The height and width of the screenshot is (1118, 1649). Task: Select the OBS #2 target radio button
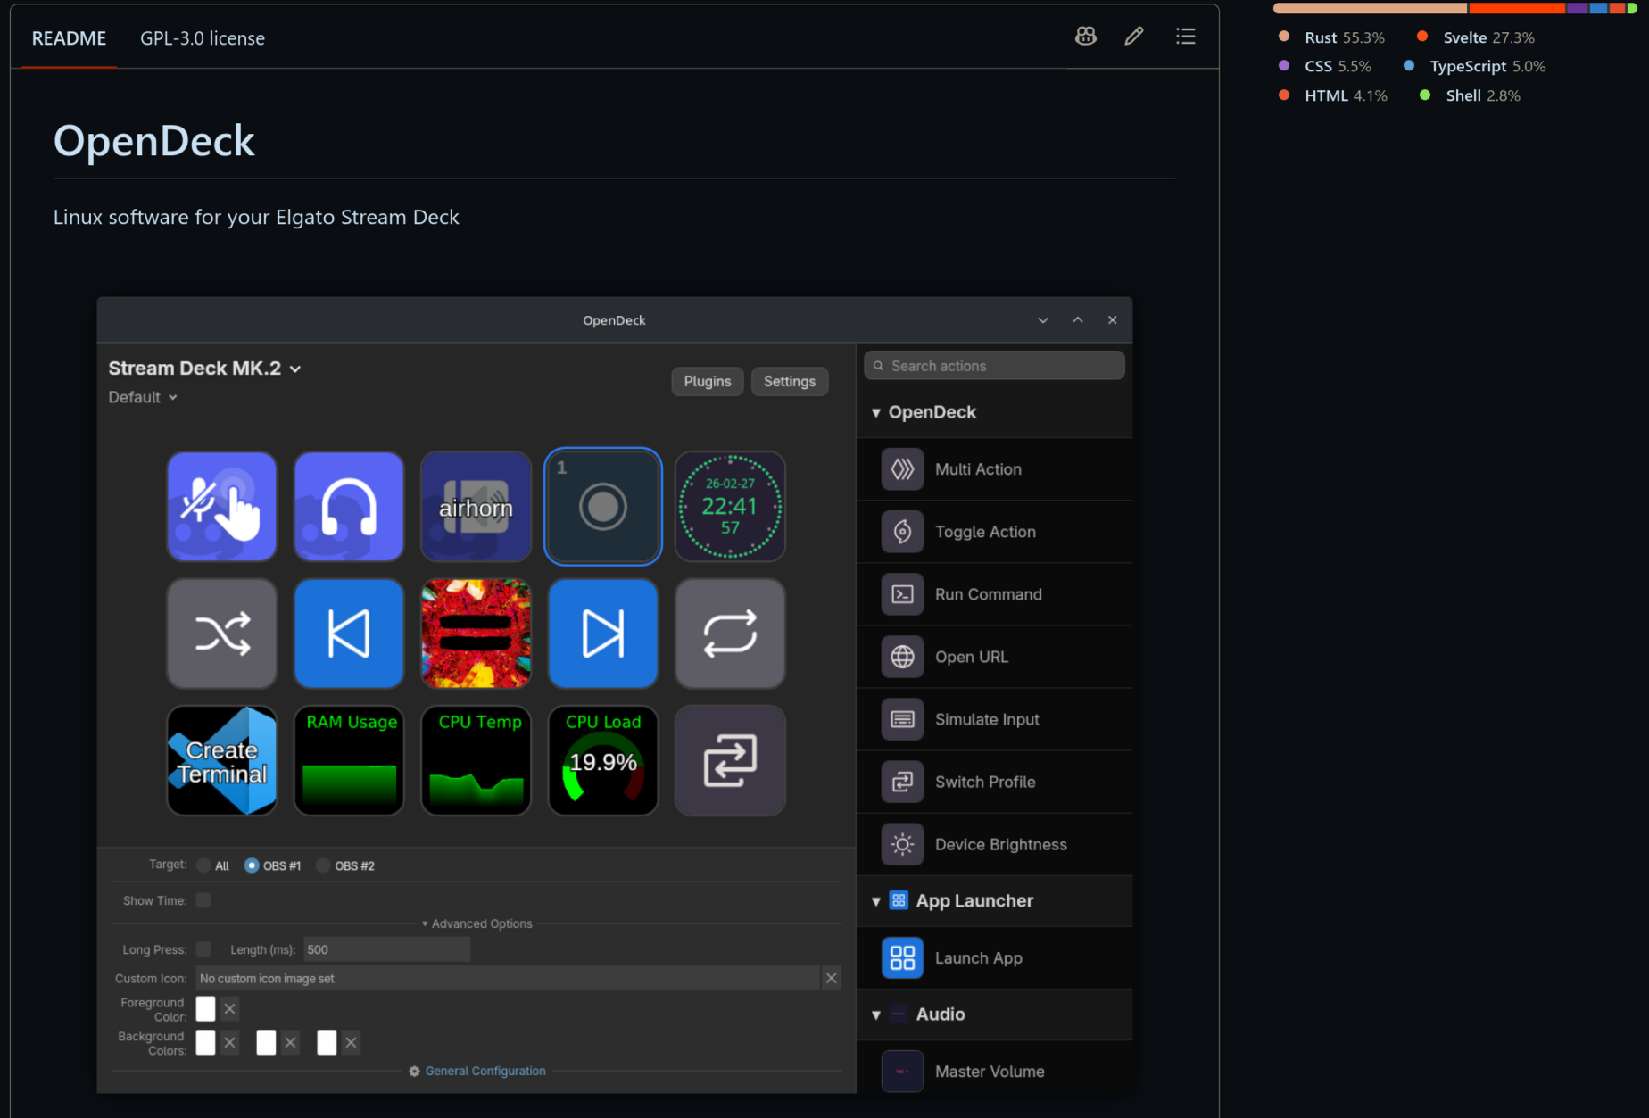323,865
